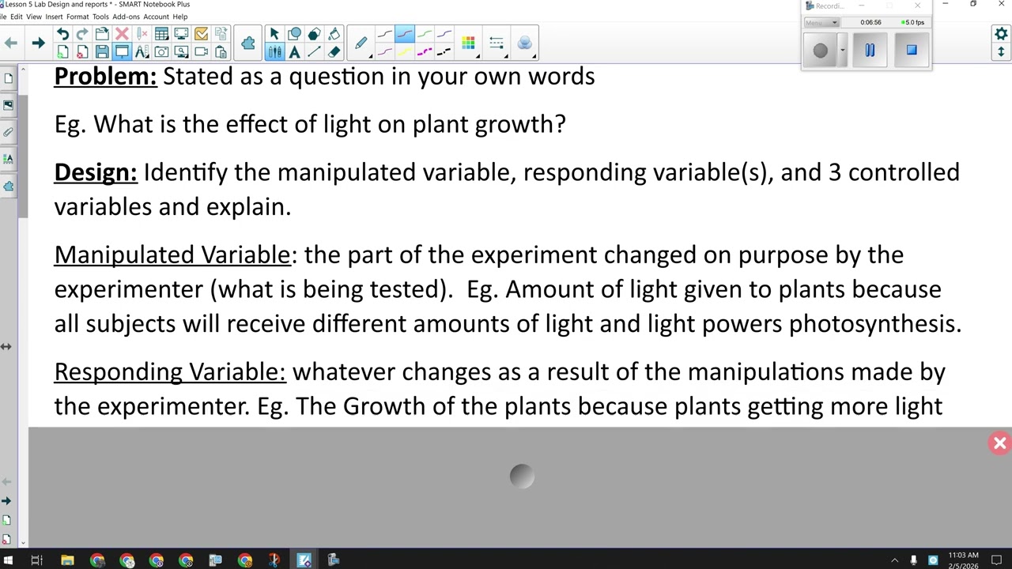
Task: Toggle full screen view mode
Action: 181,34
